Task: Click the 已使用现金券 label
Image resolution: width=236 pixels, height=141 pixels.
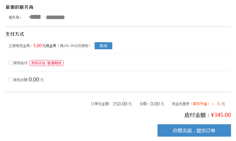Action: 21,46
